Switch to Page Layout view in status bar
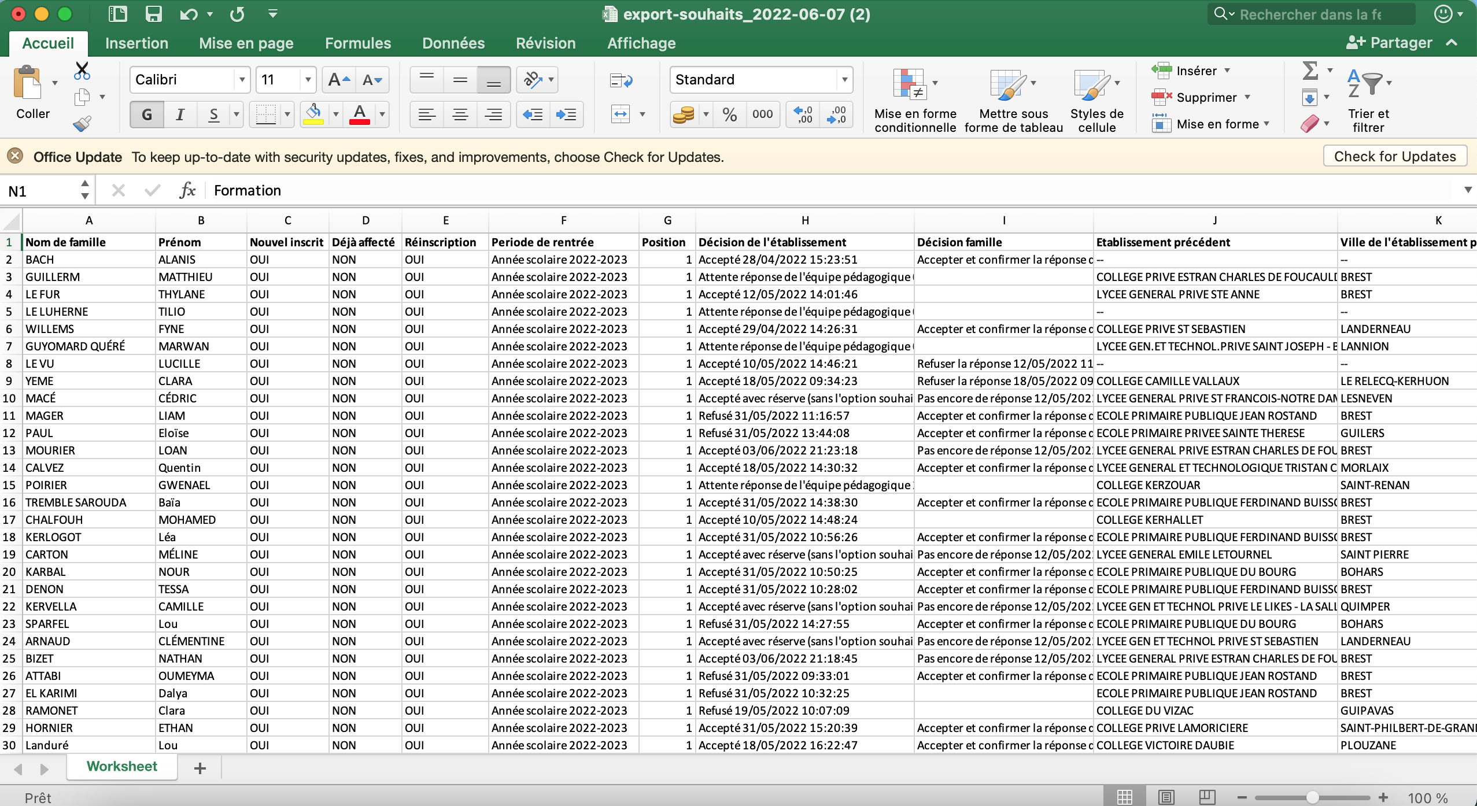 [x=1166, y=797]
